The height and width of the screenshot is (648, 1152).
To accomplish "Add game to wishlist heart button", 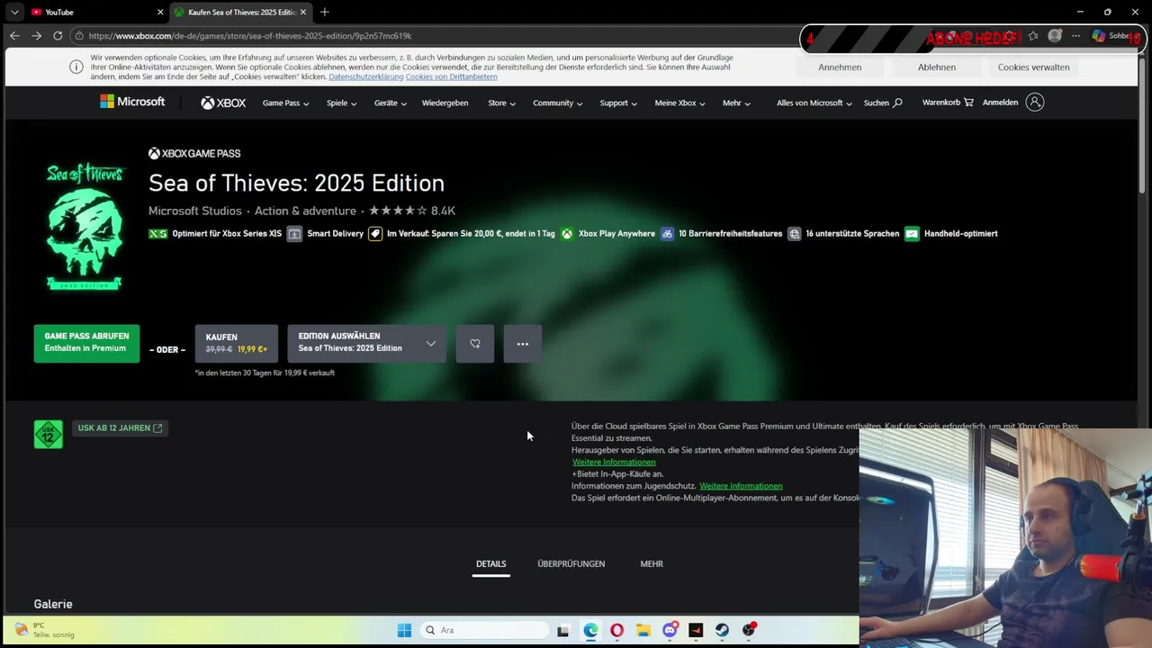I will 475,344.
